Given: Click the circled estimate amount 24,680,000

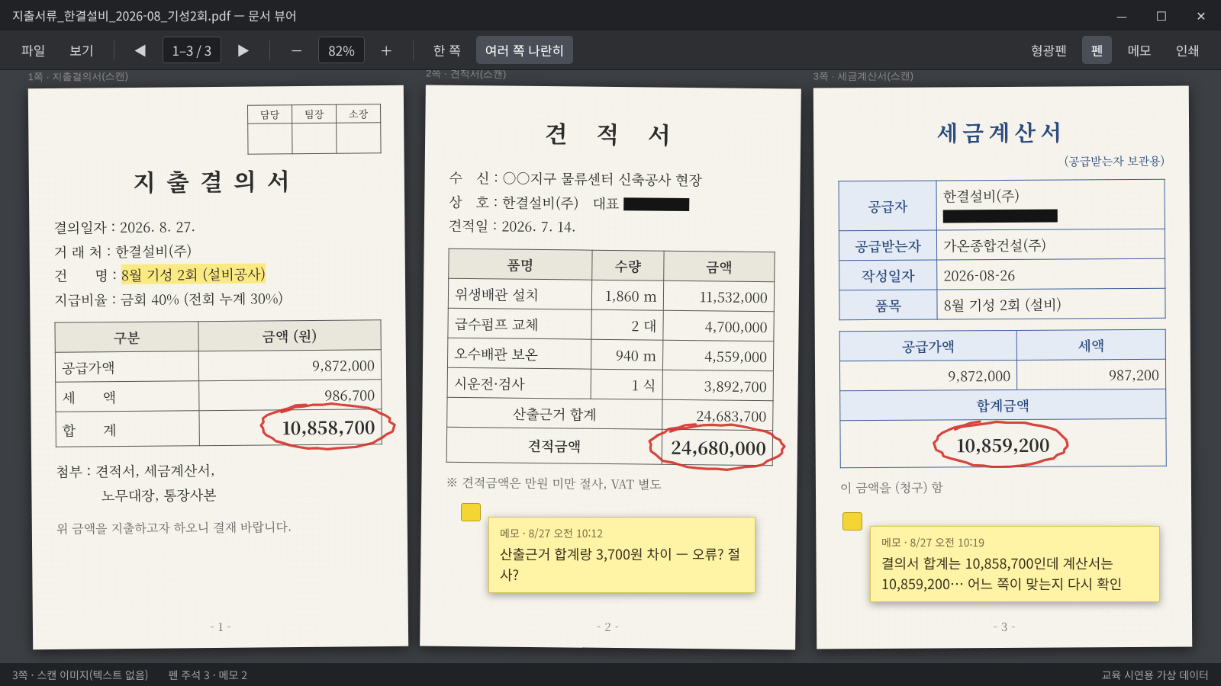Looking at the screenshot, I should (717, 448).
